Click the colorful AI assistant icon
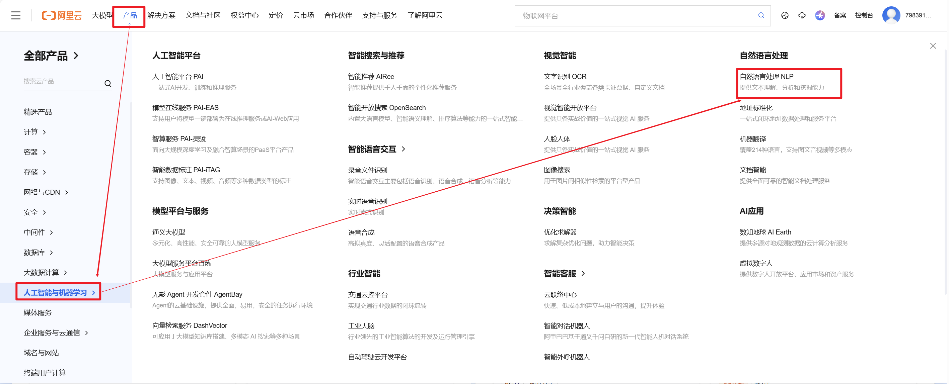 tap(819, 15)
